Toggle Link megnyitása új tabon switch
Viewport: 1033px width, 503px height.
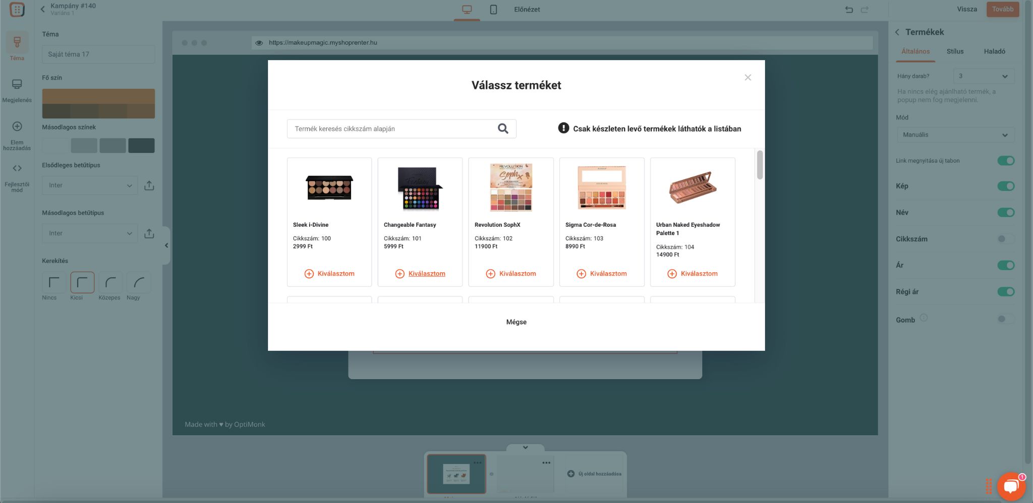point(1006,161)
